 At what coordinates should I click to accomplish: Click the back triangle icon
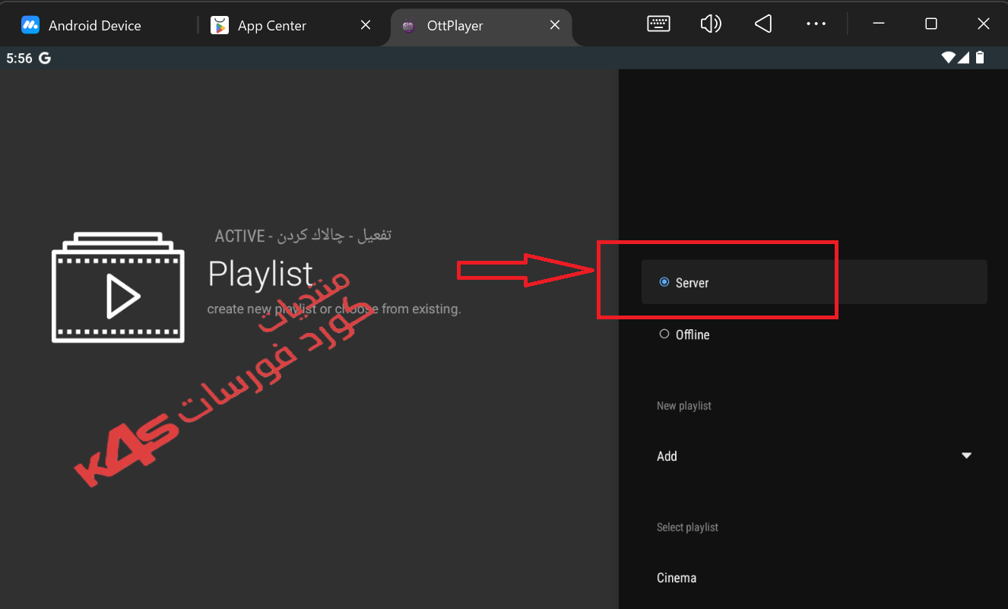click(x=763, y=24)
